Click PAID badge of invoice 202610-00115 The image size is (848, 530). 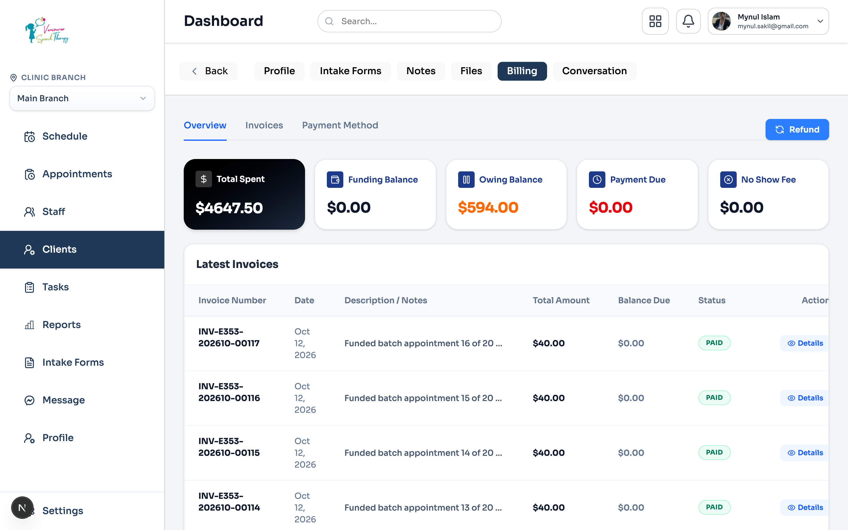(714, 452)
